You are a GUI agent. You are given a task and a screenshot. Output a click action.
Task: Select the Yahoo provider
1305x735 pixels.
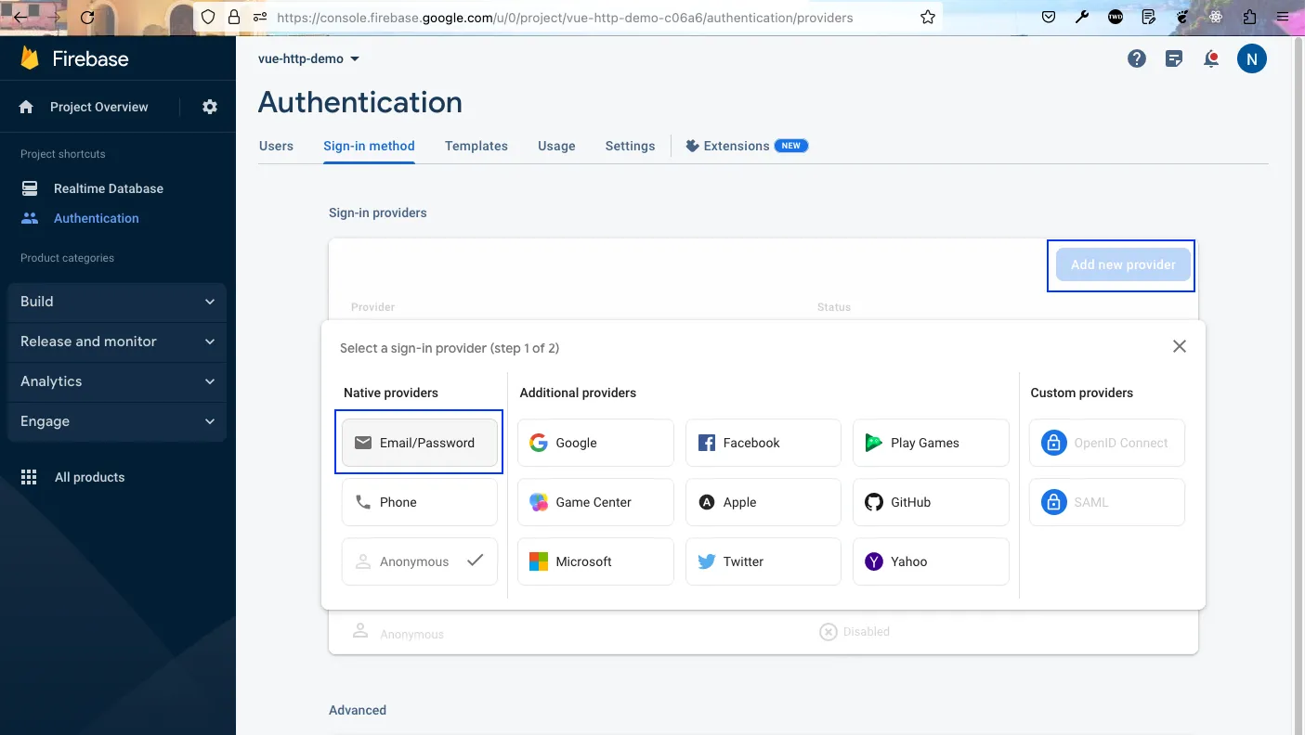click(x=931, y=561)
